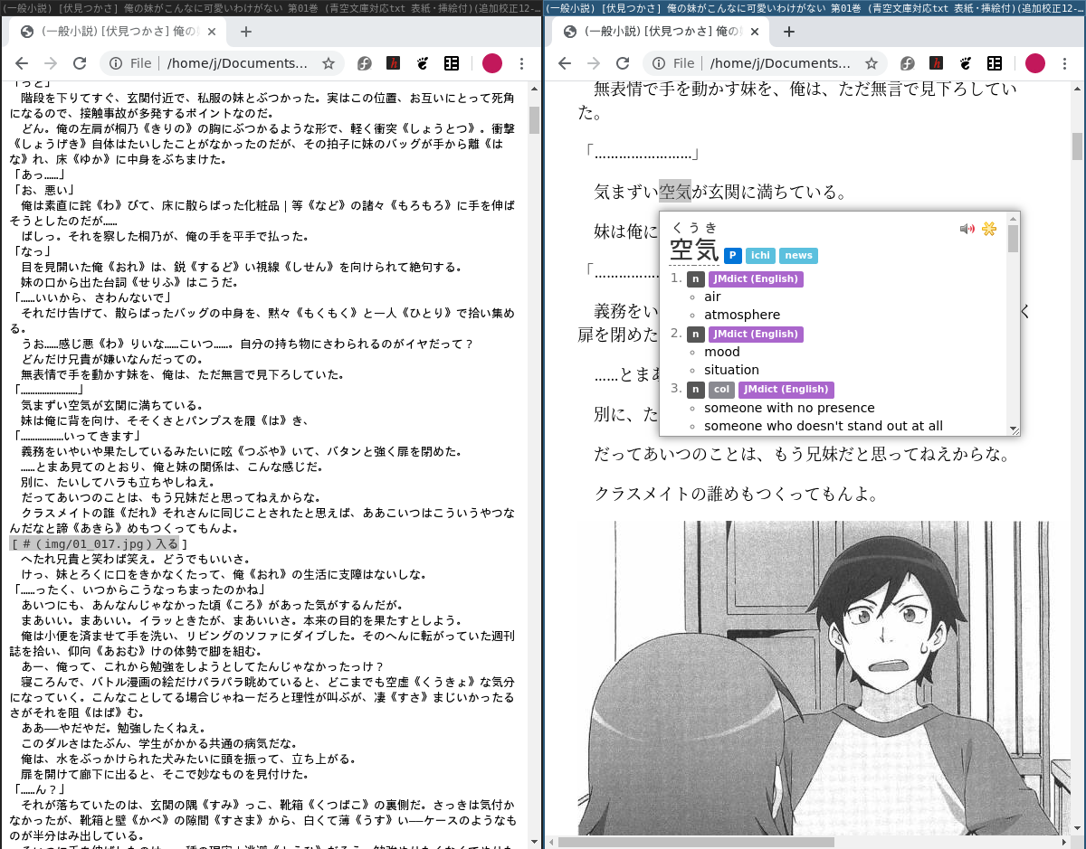
Task: View site information icon in right window
Action: point(658,63)
